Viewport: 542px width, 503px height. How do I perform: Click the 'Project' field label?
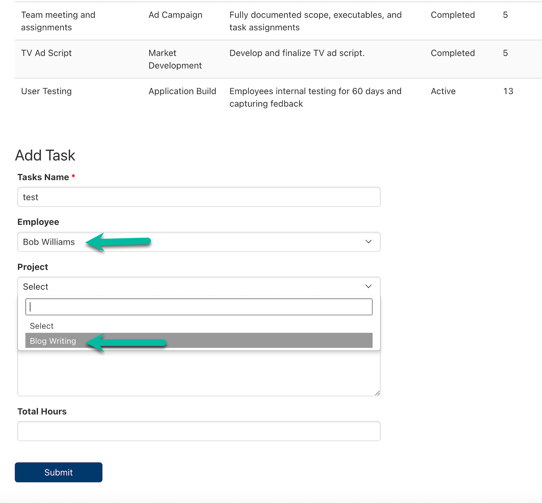32,267
